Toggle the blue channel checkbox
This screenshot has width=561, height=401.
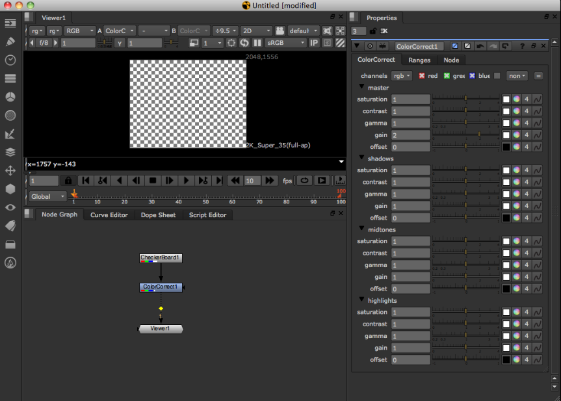pyautogui.click(x=472, y=76)
